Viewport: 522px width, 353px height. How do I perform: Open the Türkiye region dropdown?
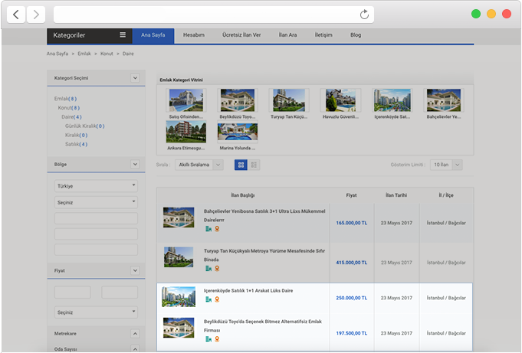point(96,186)
